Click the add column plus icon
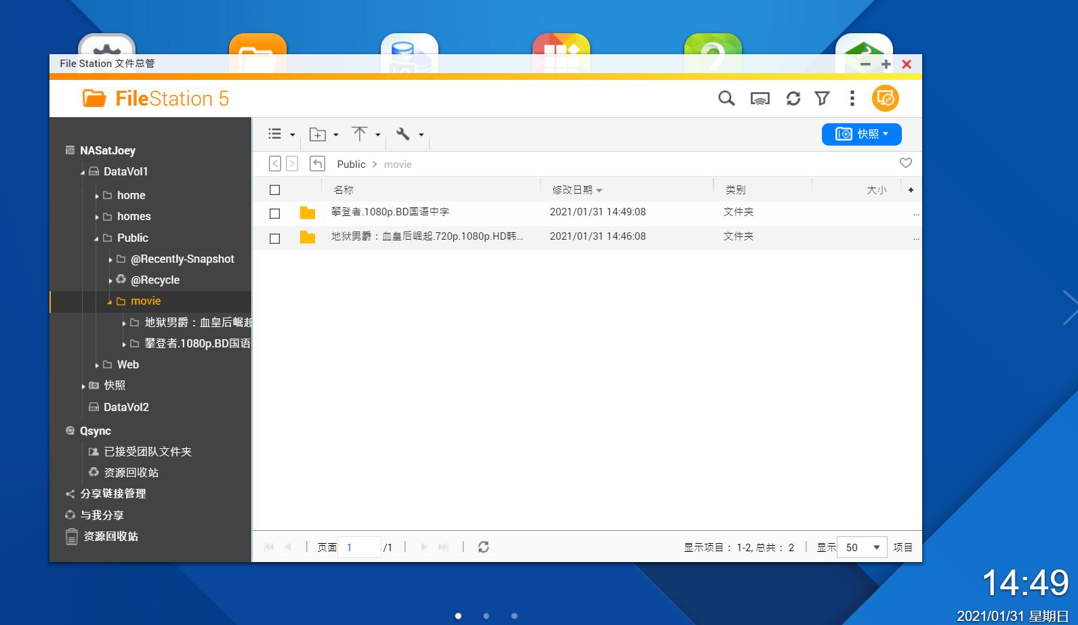 911,190
